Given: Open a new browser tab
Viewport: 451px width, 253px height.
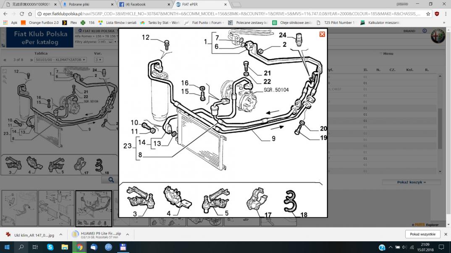Looking at the screenshot, I should click(236, 5).
